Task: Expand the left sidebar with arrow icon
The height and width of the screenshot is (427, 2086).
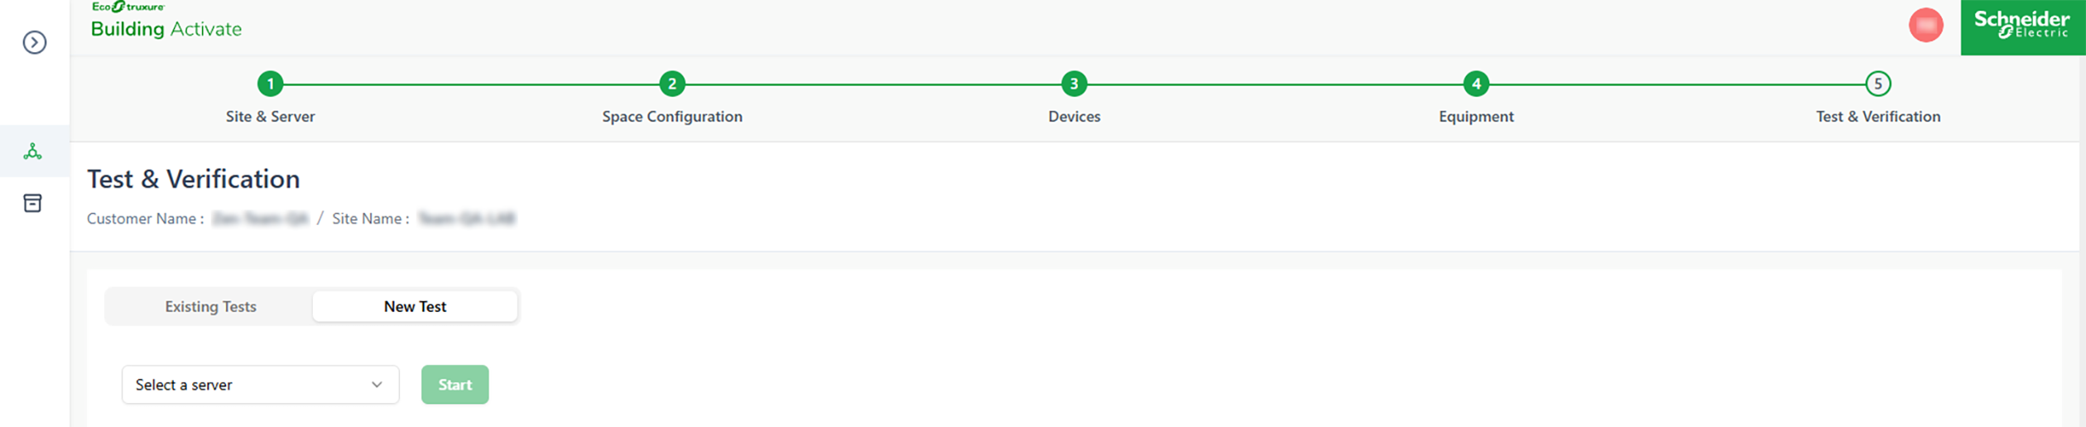Action: (34, 42)
